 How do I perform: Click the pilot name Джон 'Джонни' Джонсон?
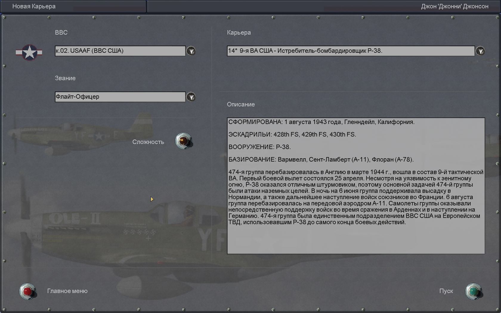tap(455, 6)
